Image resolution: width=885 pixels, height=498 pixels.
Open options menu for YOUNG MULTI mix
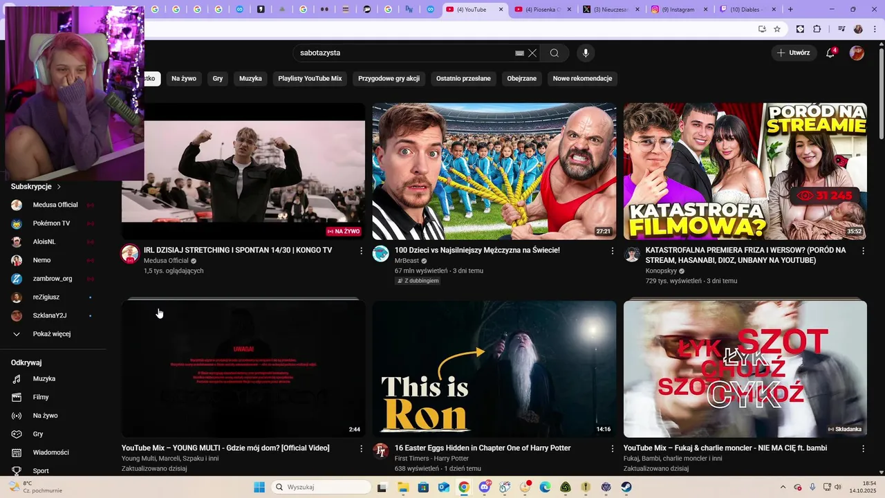coord(361,449)
